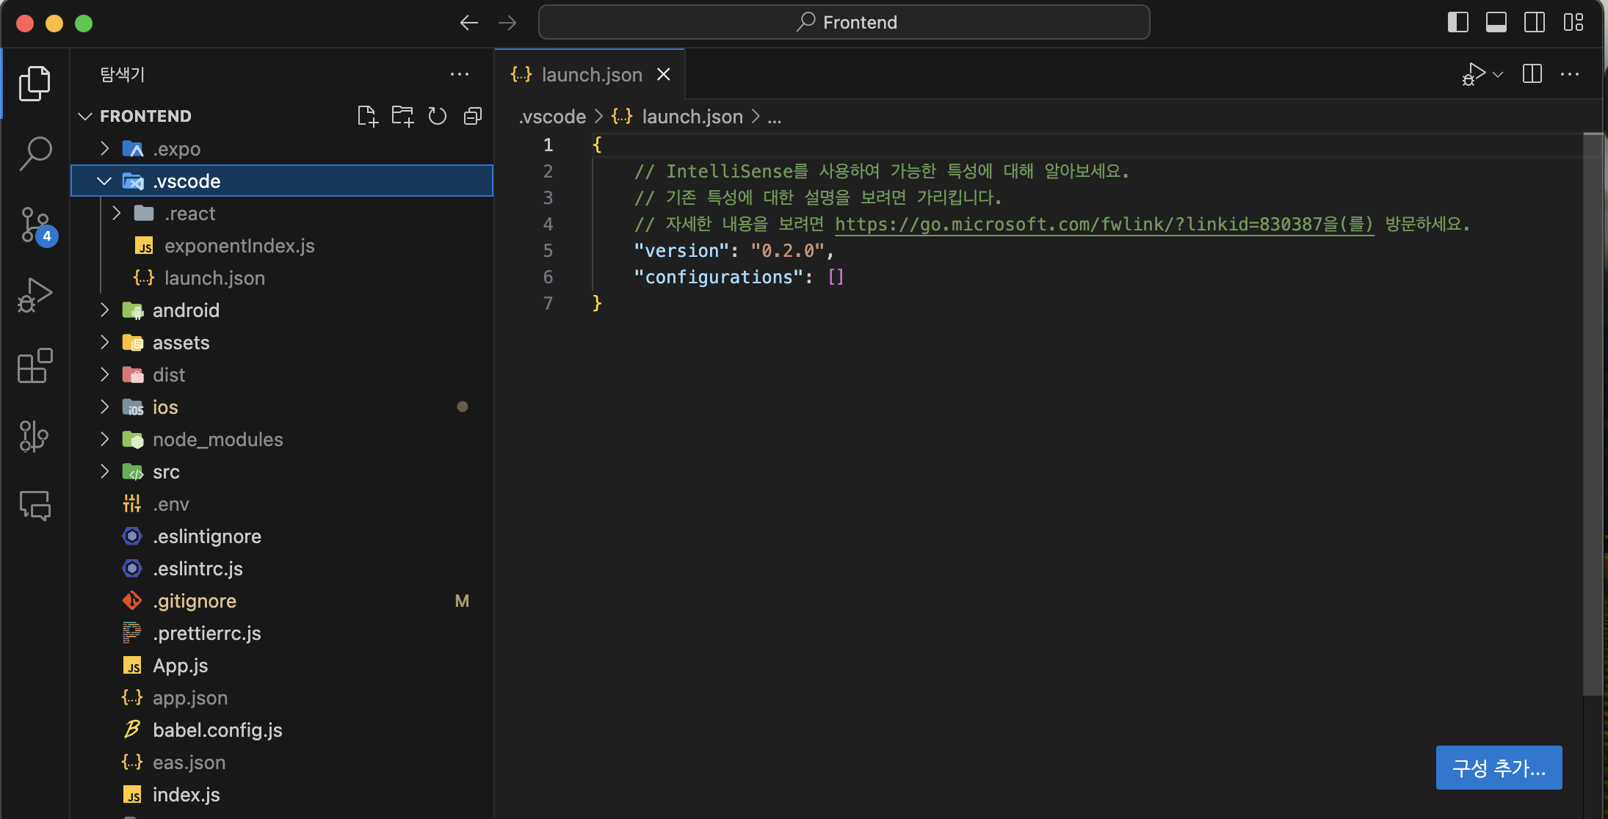Collapse all folders in explorer
This screenshot has width=1608, height=819.
(x=473, y=116)
